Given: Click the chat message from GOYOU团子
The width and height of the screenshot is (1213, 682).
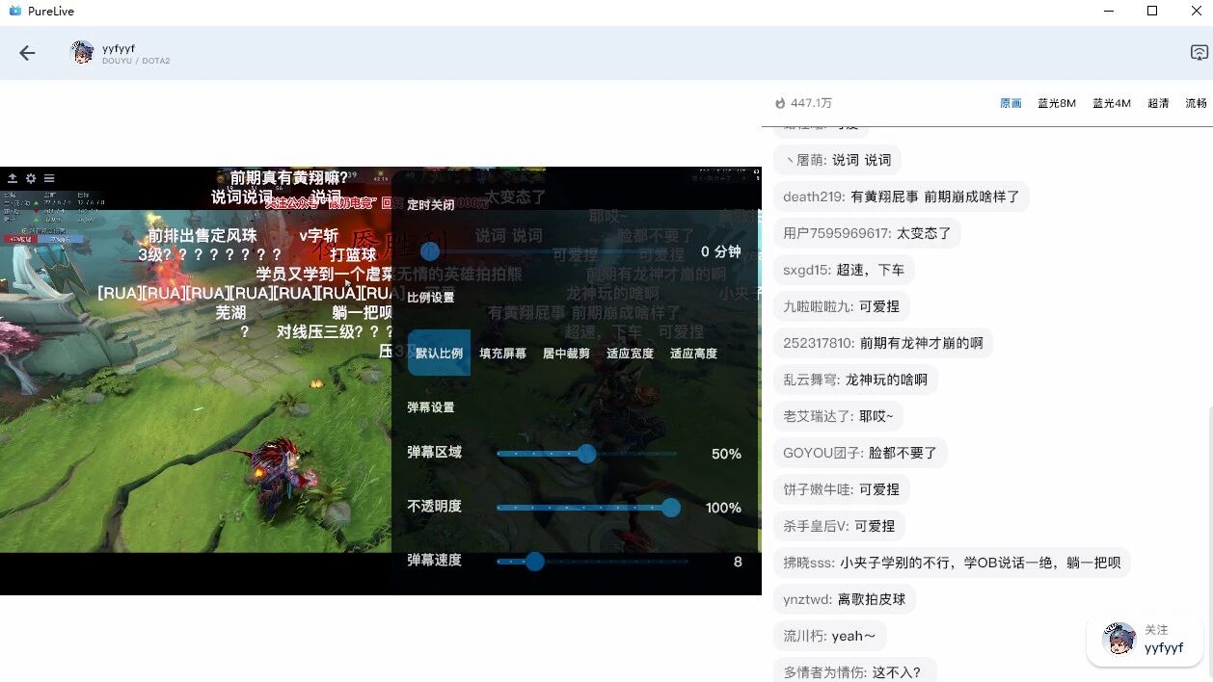Looking at the screenshot, I should [x=860, y=453].
